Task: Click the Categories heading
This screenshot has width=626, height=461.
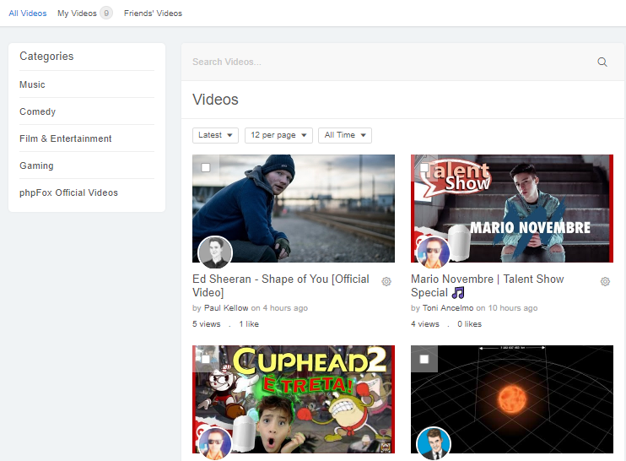Action: click(x=46, y=57)
